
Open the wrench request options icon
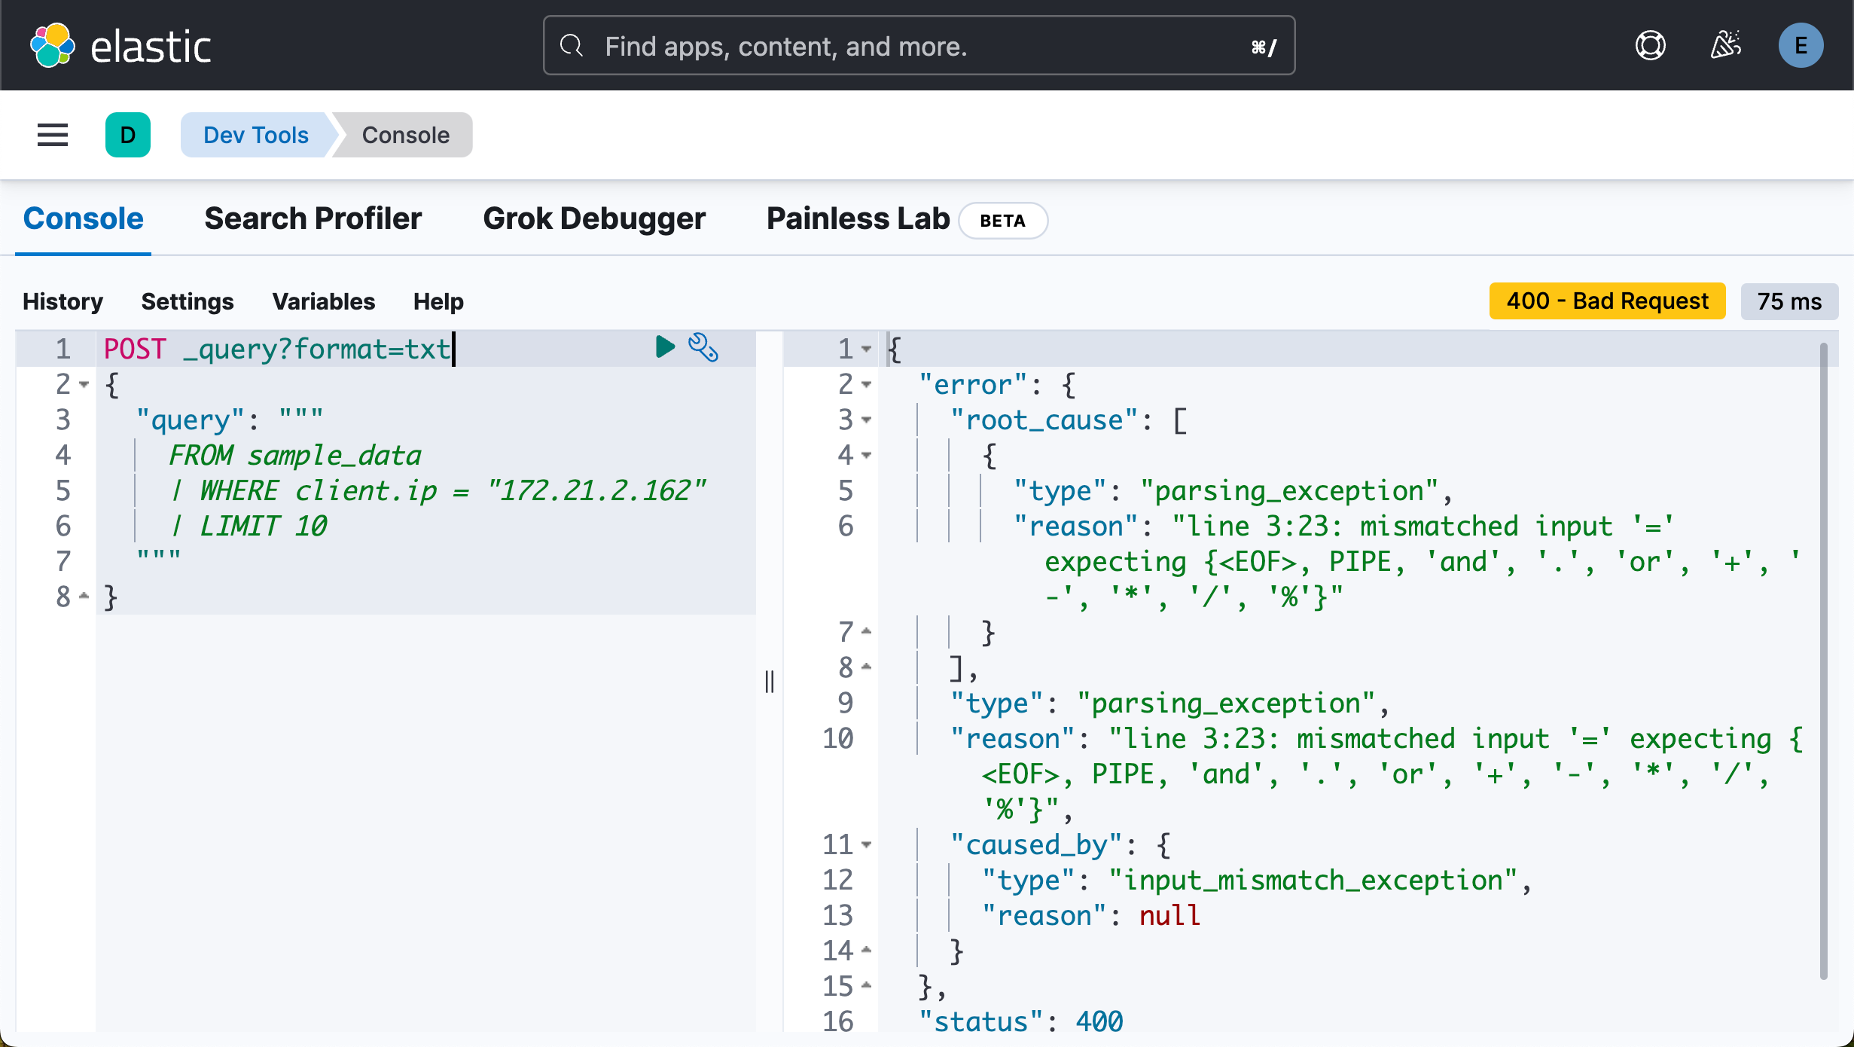tap(703, 347)
